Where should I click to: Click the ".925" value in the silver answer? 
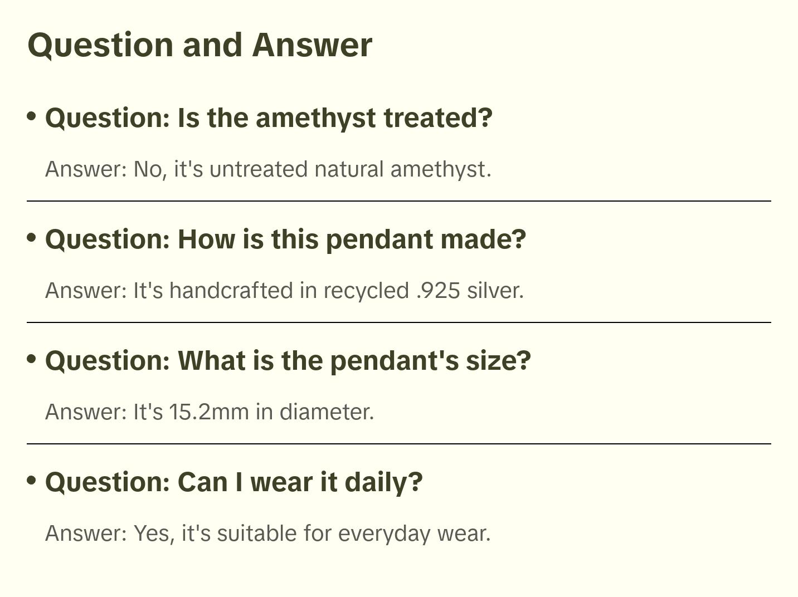point(438,291)
